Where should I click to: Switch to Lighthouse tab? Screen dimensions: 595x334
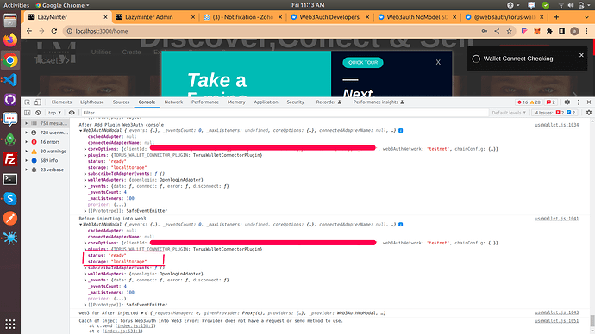(x=91, y=102)
